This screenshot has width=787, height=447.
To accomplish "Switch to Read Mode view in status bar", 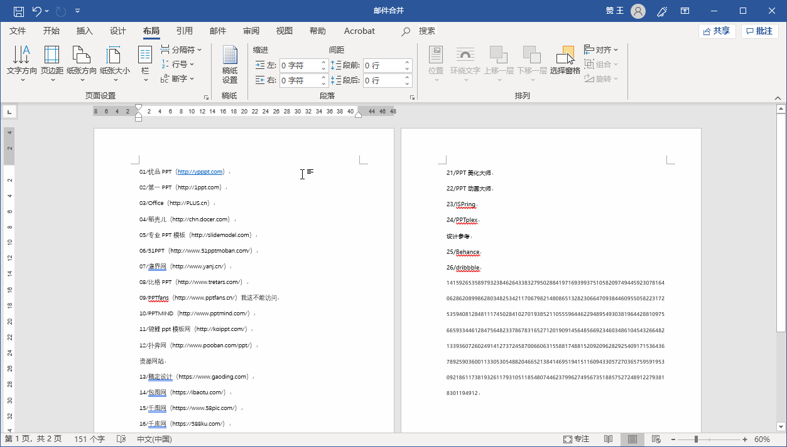I will pyautogui.click(x=608, y=439).
